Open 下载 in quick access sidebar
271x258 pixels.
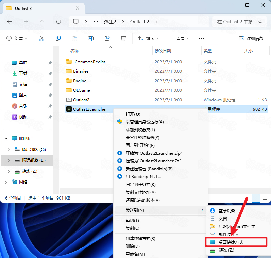click(23, 73)
